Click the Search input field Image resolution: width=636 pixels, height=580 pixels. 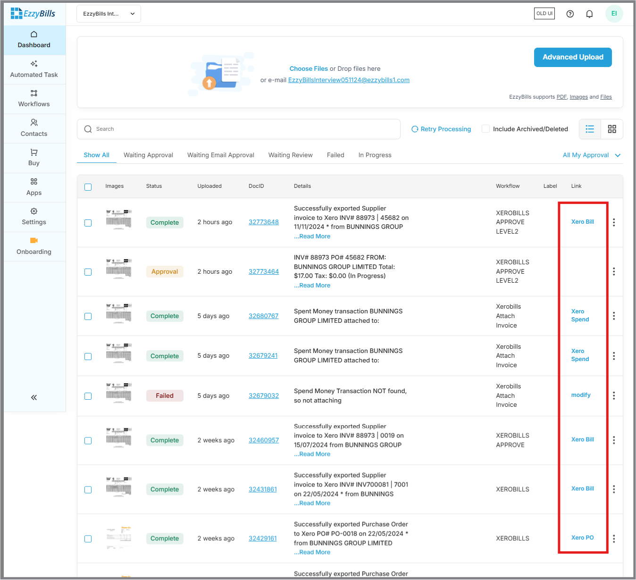239,129
